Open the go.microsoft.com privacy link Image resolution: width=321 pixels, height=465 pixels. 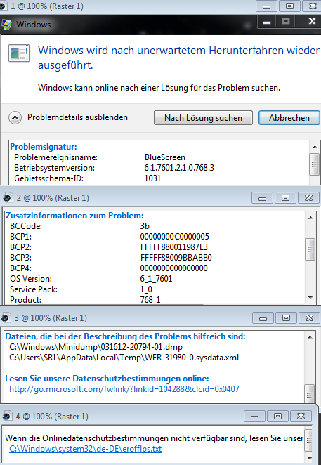[124, 389]
